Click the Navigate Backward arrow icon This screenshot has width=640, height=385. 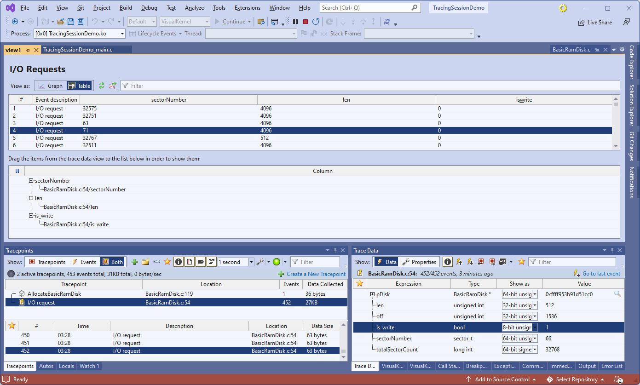(x=15, y=22)
